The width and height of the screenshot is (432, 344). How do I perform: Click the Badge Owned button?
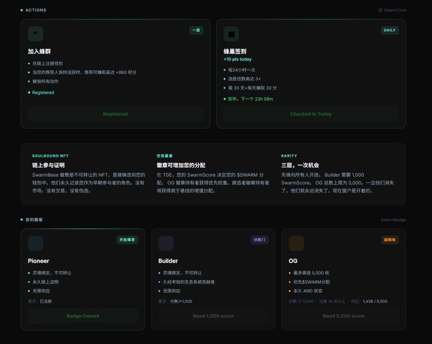pyautogui.click(x=83, y=316)
